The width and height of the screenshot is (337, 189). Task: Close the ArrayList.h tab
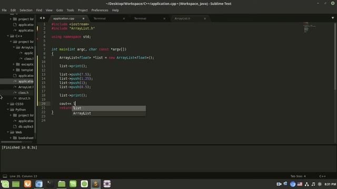[x=205, y=19]
